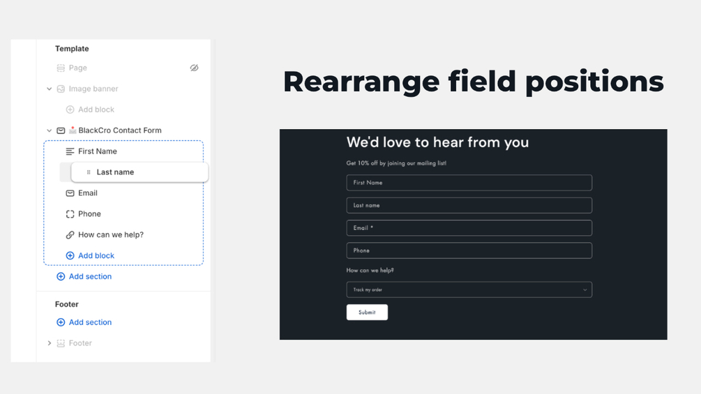Collapse the BlackCro Contact Form section

[50, 130]
